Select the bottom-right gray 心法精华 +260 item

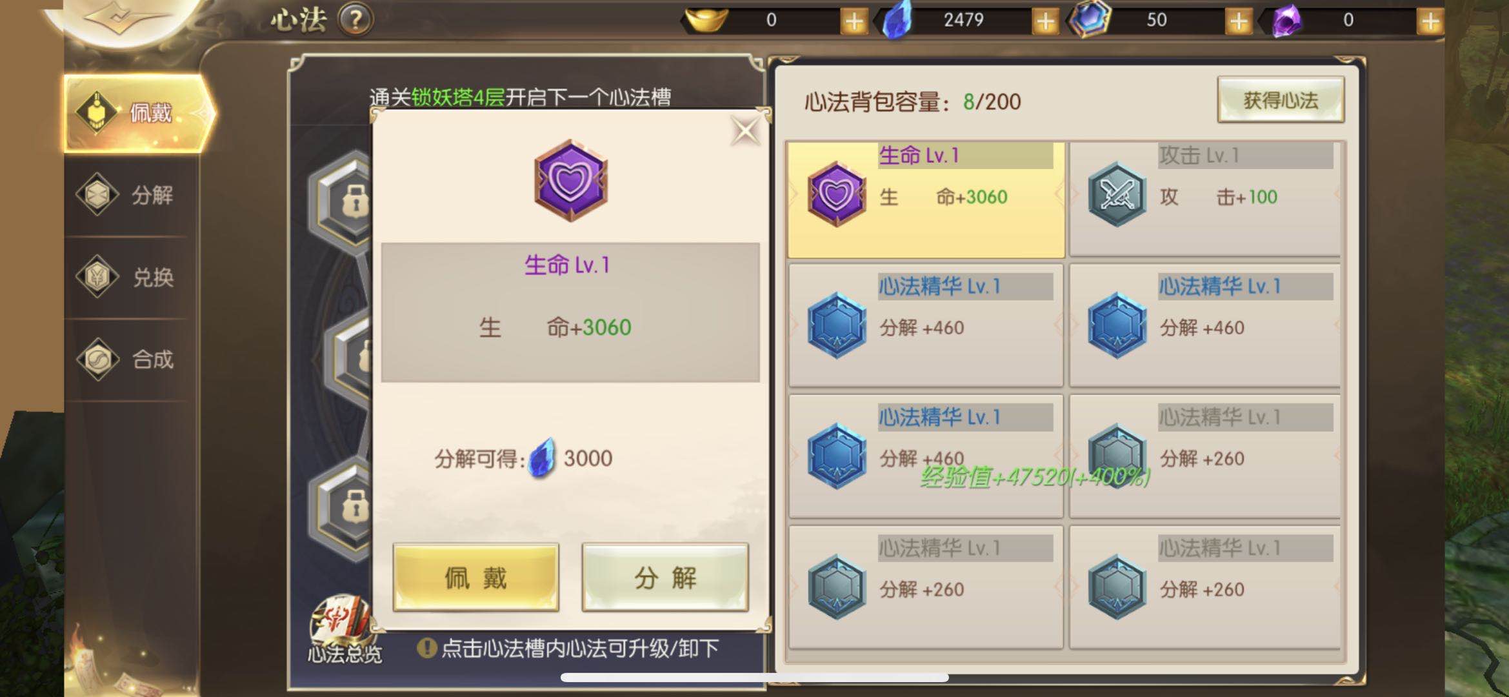1205,586
